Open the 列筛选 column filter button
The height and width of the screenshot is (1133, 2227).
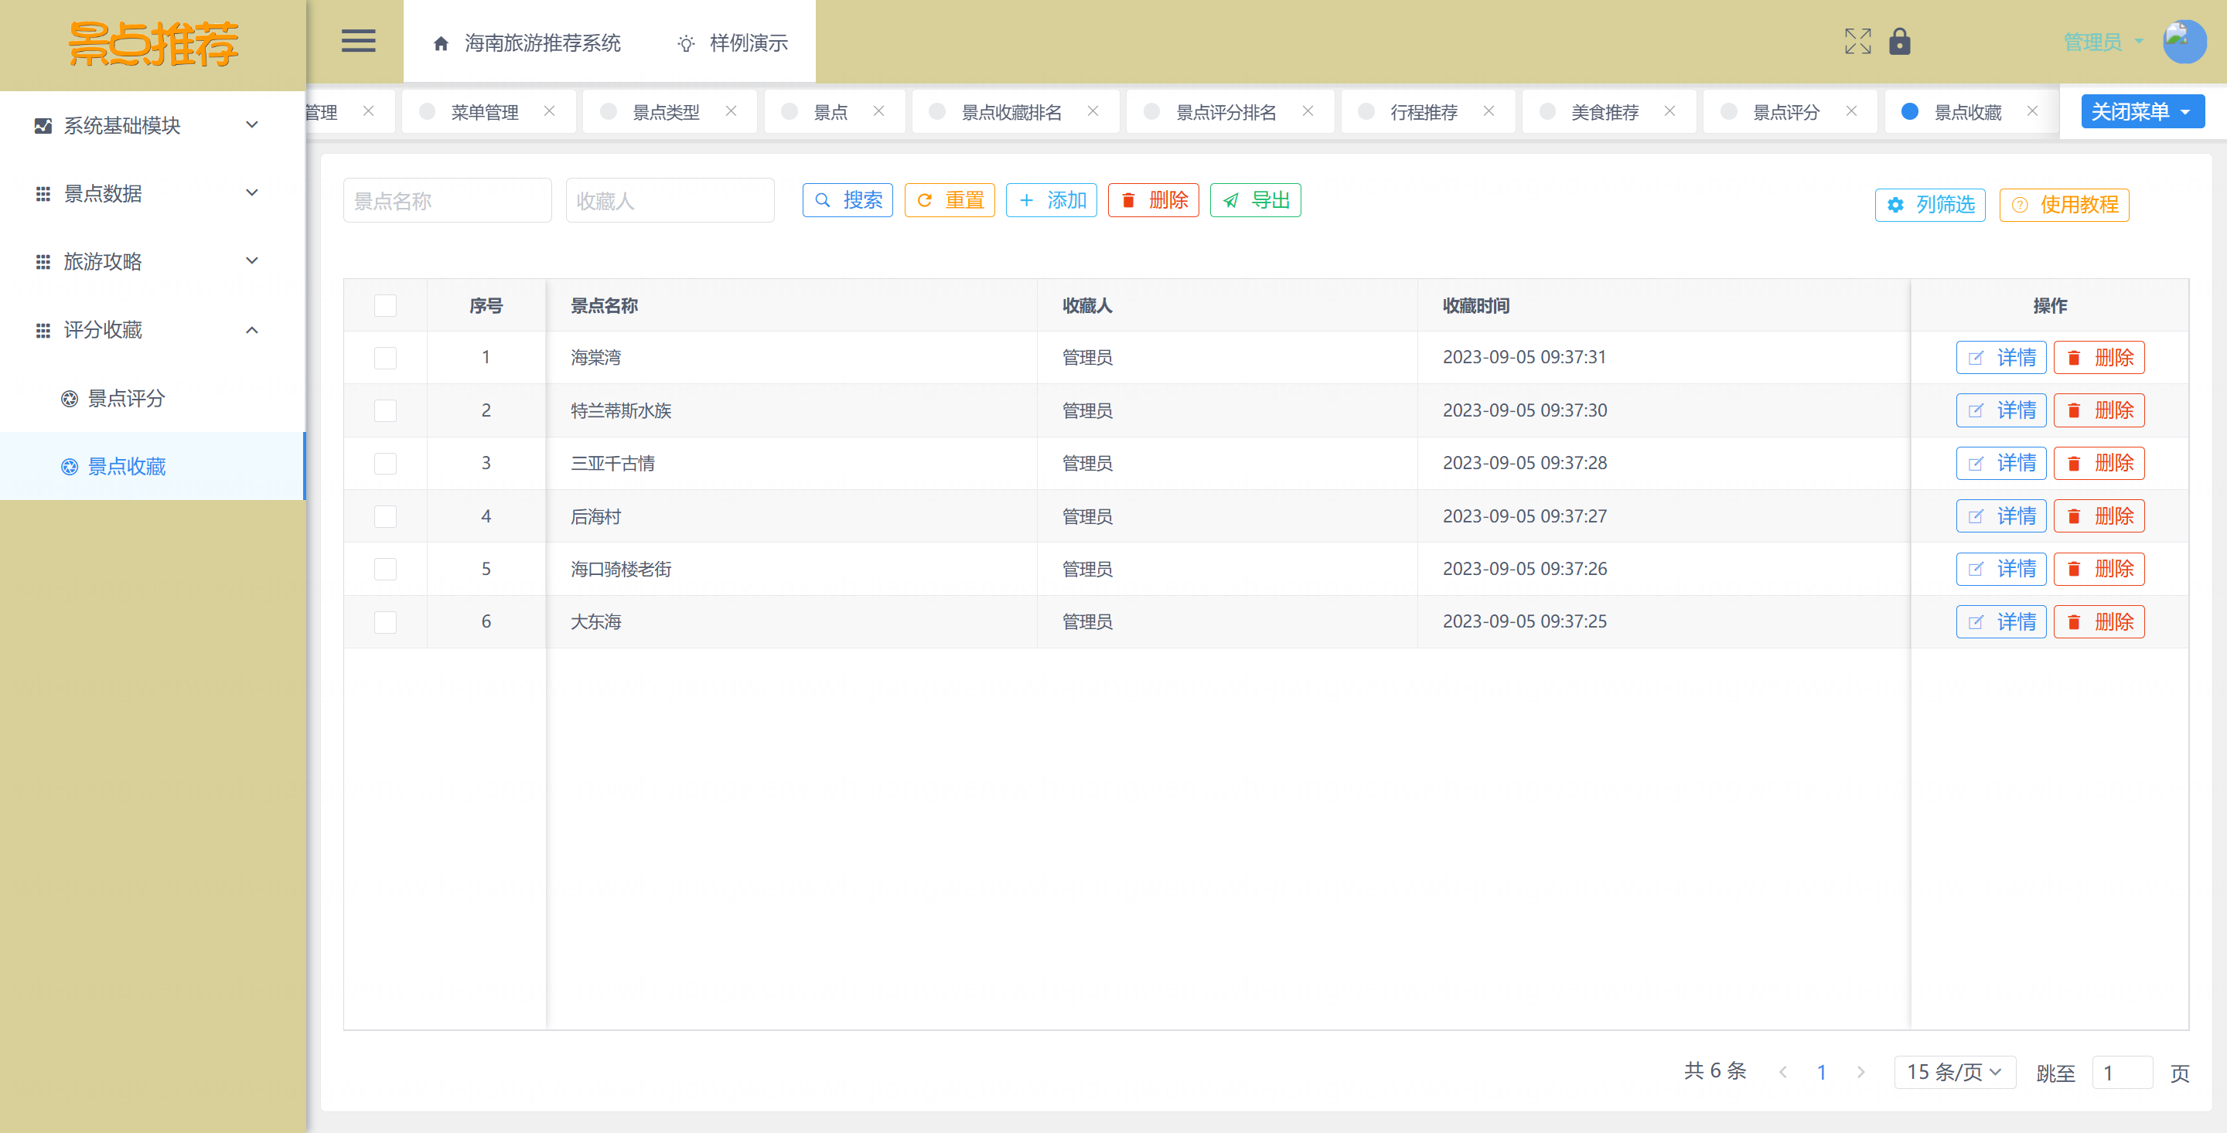[x=1929, y=205]
